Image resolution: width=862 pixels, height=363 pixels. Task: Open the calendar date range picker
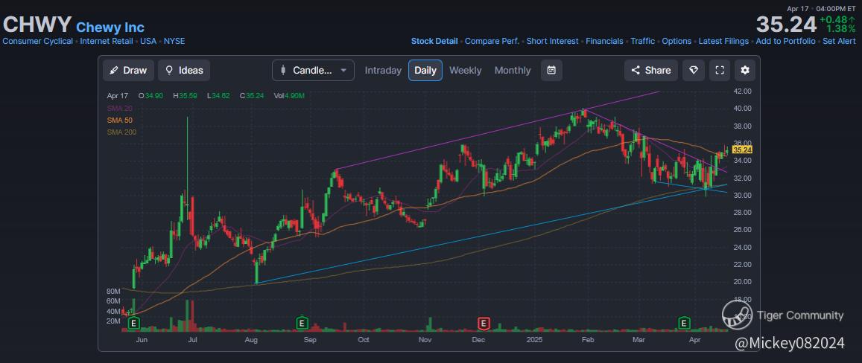point(551,70)
